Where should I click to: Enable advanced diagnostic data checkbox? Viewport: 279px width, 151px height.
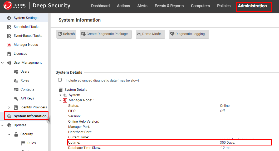click(60, 80)
